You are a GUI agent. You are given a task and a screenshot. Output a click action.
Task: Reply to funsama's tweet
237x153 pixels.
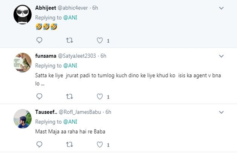pos(40,97)
